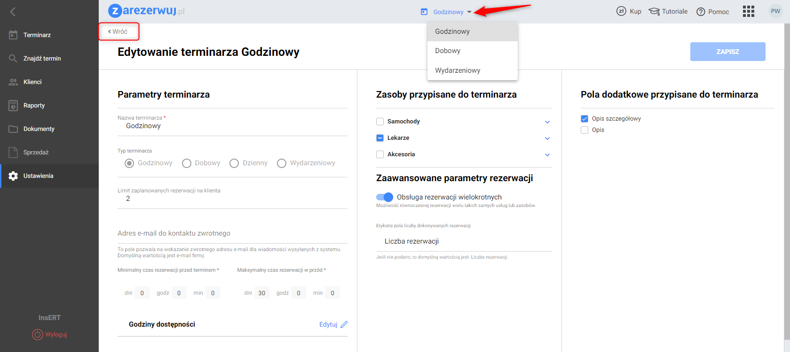Collapse sidebar with the back arrow icon
The width and height of the screenshot is (790, 352).
(13, 12)
